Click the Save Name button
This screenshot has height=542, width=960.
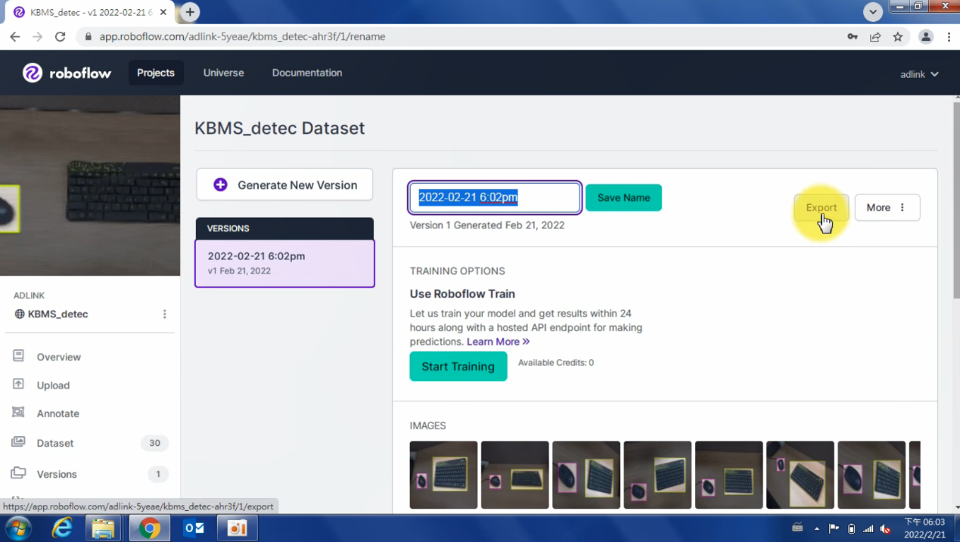point(623,198)
